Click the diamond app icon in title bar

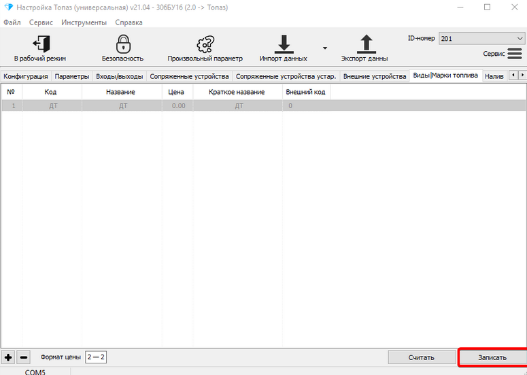(x=8, y=7)
